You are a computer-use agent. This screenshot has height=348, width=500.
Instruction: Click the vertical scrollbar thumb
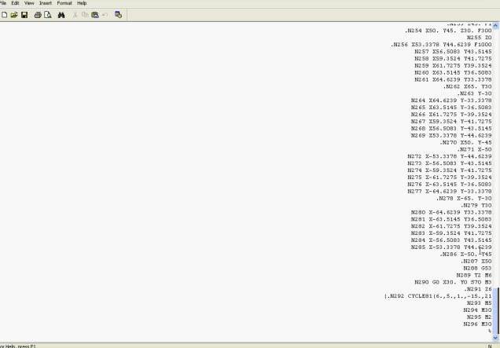tap(496, 308)
